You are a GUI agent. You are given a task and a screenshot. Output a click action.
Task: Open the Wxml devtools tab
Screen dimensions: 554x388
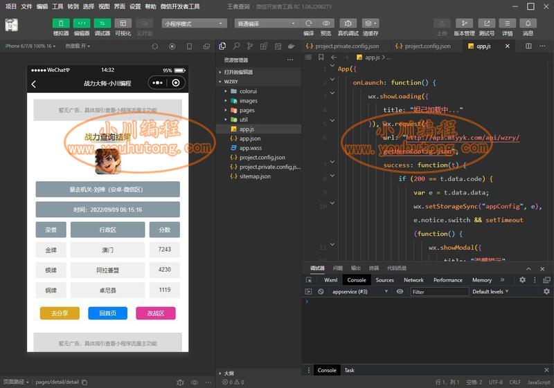point(331,280)
